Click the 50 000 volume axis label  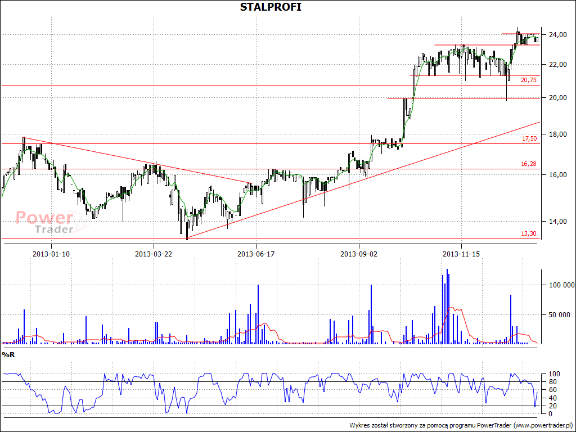[561, 315]
